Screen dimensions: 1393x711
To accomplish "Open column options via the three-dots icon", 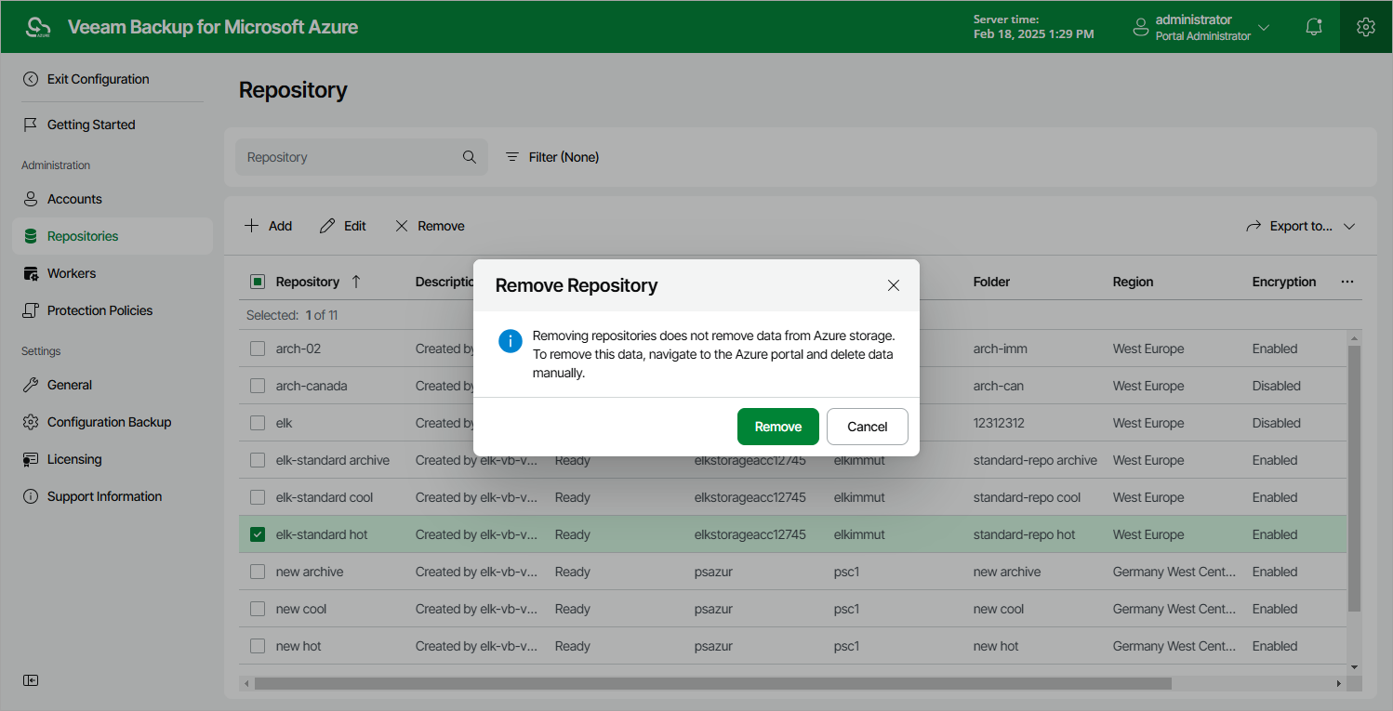I will click(1347, 282).
